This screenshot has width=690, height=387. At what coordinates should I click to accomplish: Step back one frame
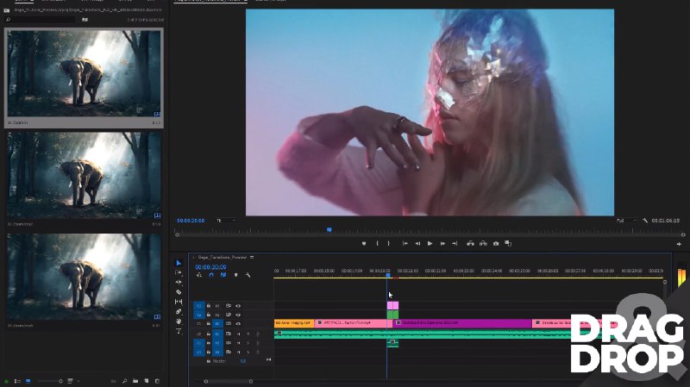pos(417,243)
